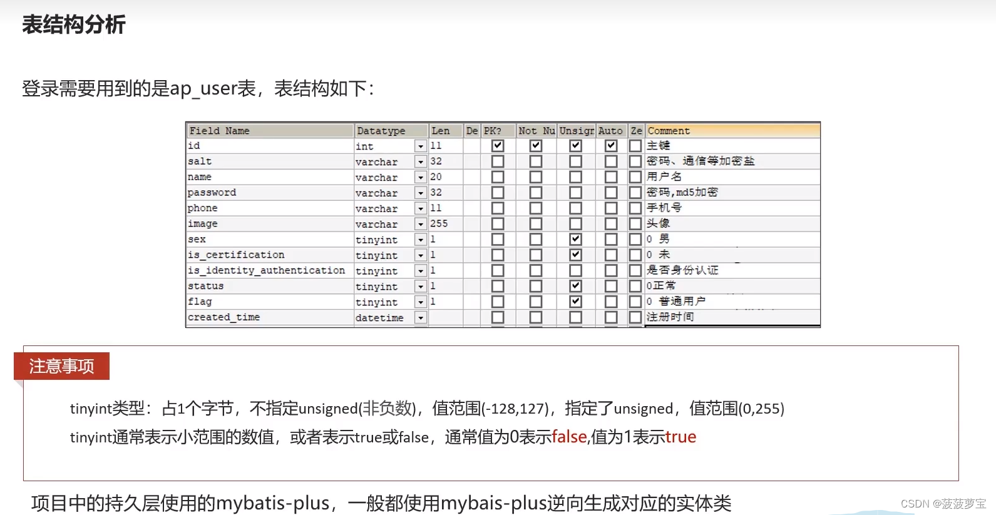Viewport: 996px width, 515px height.
Task: Click the length value 255 cell
Action: 446,223
